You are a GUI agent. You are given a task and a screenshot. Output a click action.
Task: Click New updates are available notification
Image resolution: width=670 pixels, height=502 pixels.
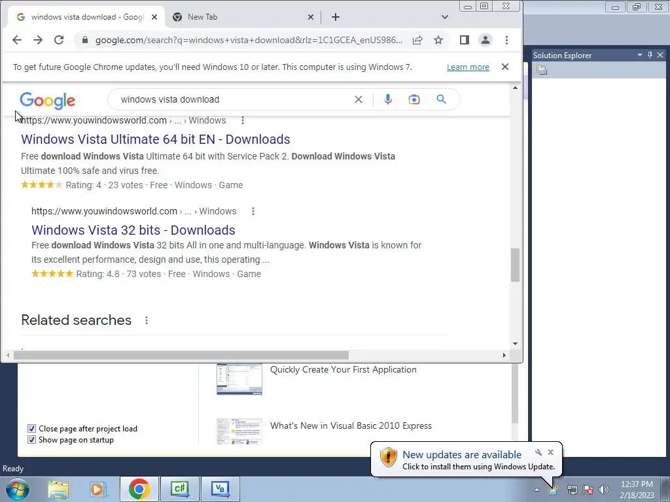[462, 455]
